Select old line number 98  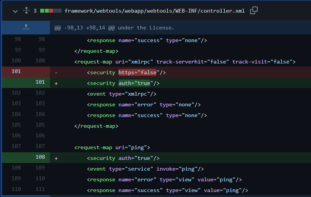click(x=18, y=39)
